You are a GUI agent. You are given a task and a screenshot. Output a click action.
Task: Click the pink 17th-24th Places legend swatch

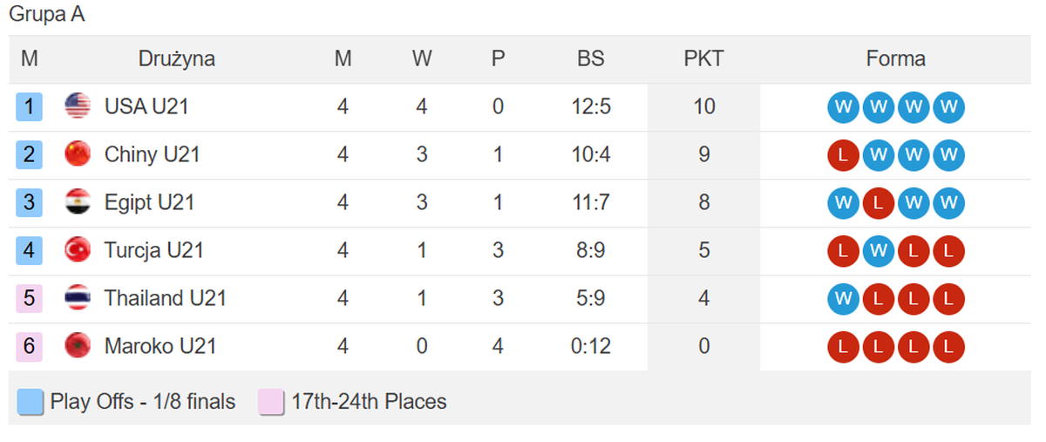(271, 403)
